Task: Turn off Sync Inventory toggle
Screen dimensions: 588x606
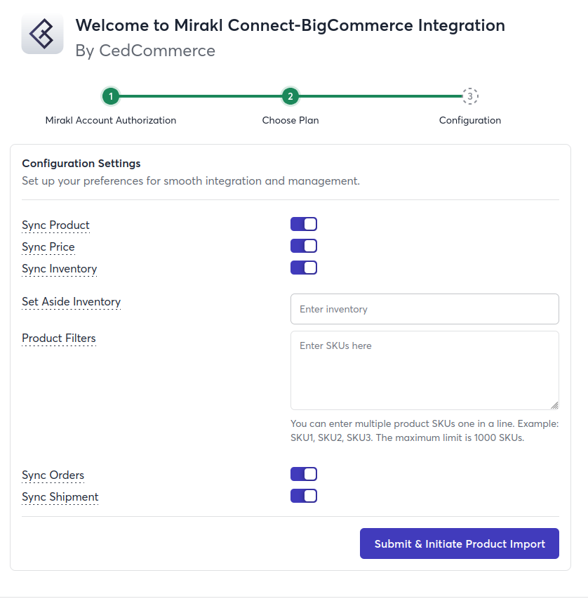Action: point(304,268)
